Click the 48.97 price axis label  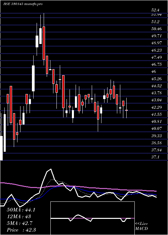pyautogui.click(x=157, y=43)
